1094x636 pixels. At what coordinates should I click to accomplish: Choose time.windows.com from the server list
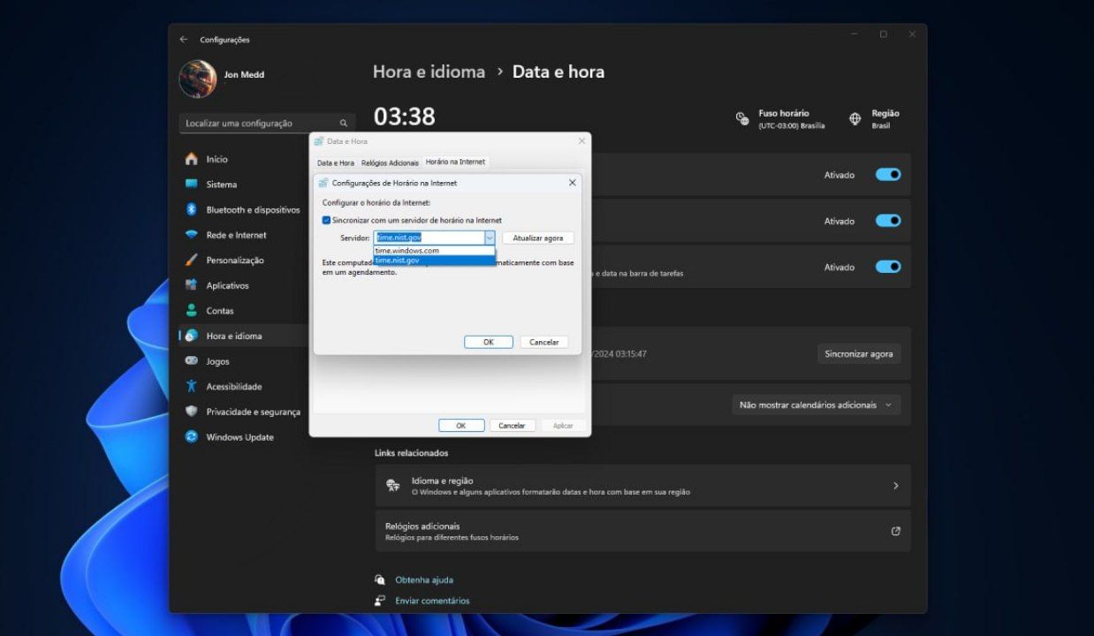click(x=434, y=251)
